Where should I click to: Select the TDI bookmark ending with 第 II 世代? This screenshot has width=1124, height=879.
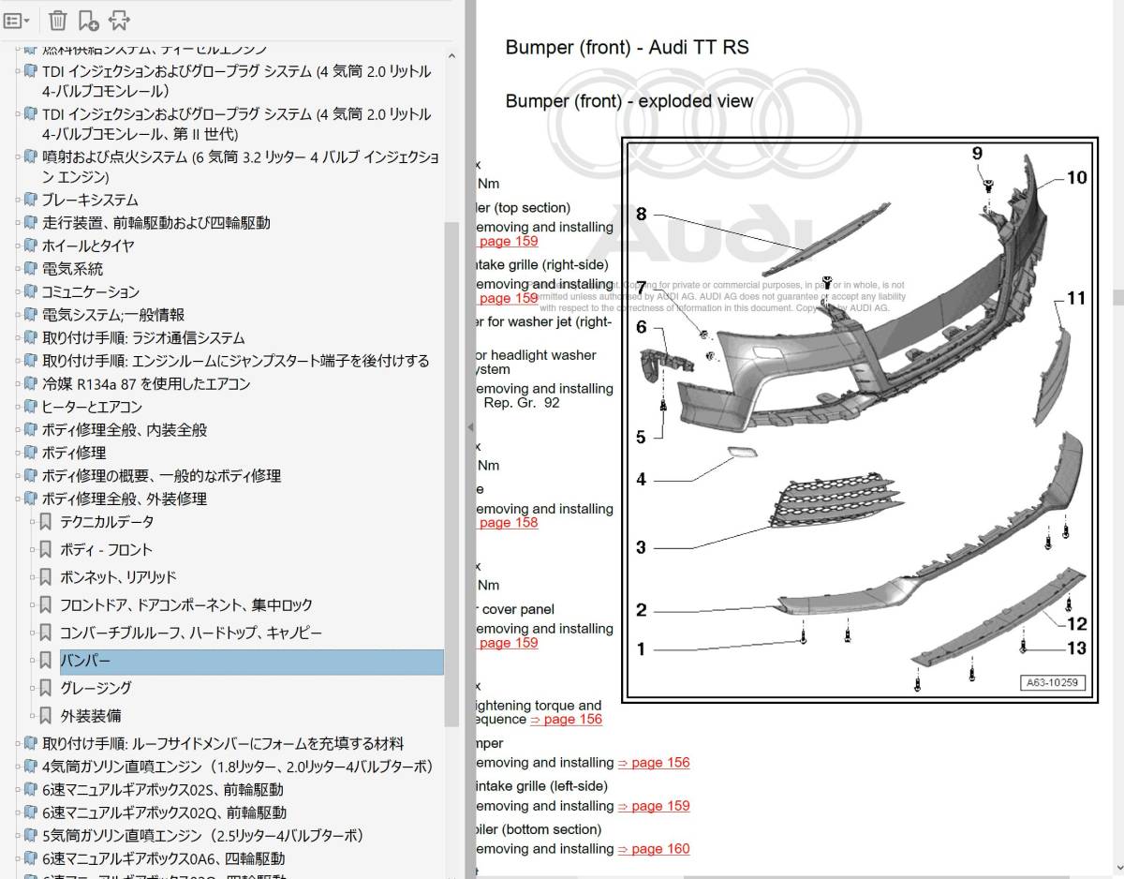(237, 125)
